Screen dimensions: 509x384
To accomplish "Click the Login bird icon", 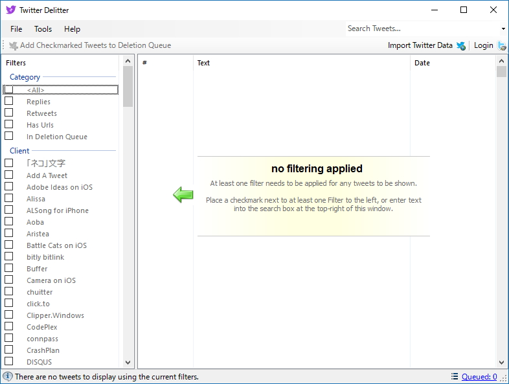I will click(x=502, y=46).
